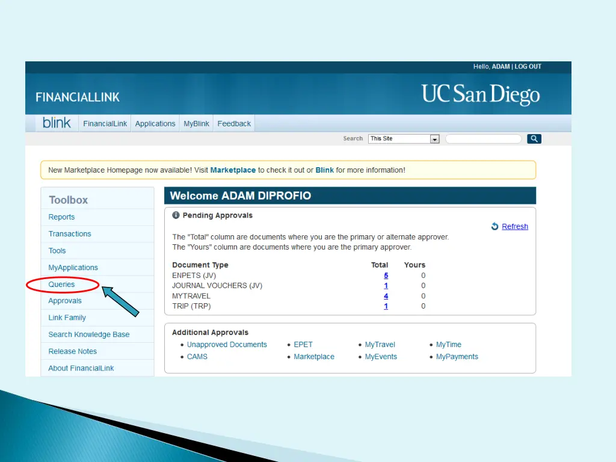Follow the Marketplace link in the banner
616x462 pixels.
coord(233,170)
